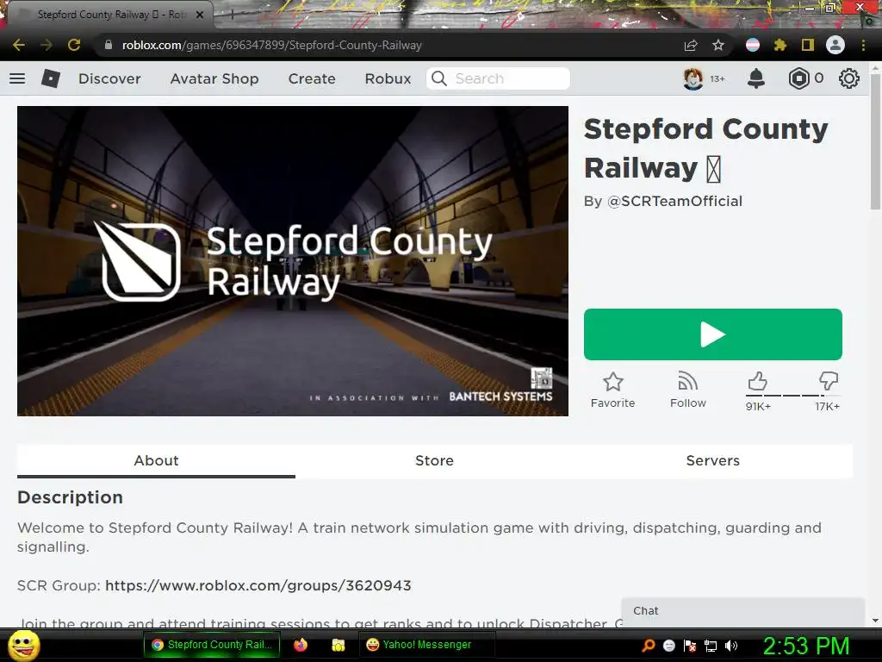The image size is (882, 662).
Task: Open the Create page
Action: [312, 78]
